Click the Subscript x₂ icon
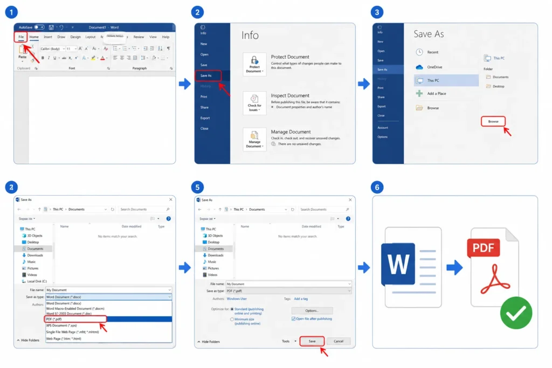The image size is (552, 368). coord(70,58)
